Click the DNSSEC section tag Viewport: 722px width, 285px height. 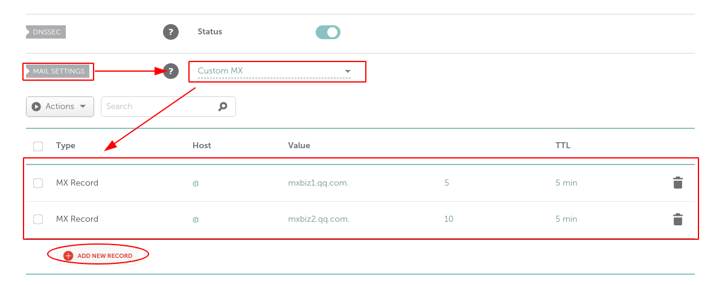46,32
